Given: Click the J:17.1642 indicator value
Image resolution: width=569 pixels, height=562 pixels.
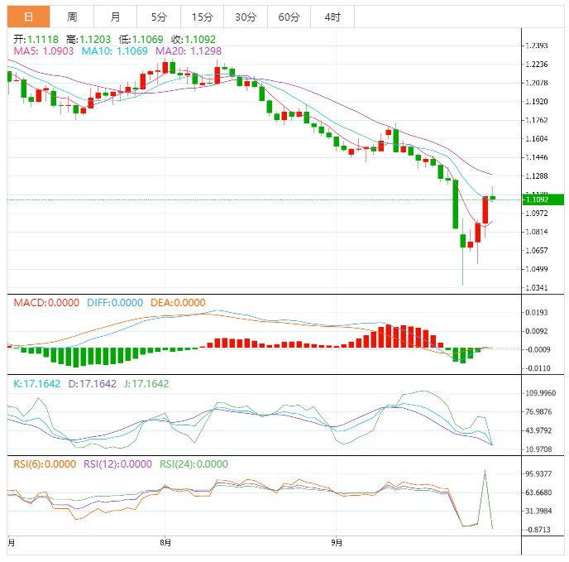Looking at the screenshot, I should 146,384.
